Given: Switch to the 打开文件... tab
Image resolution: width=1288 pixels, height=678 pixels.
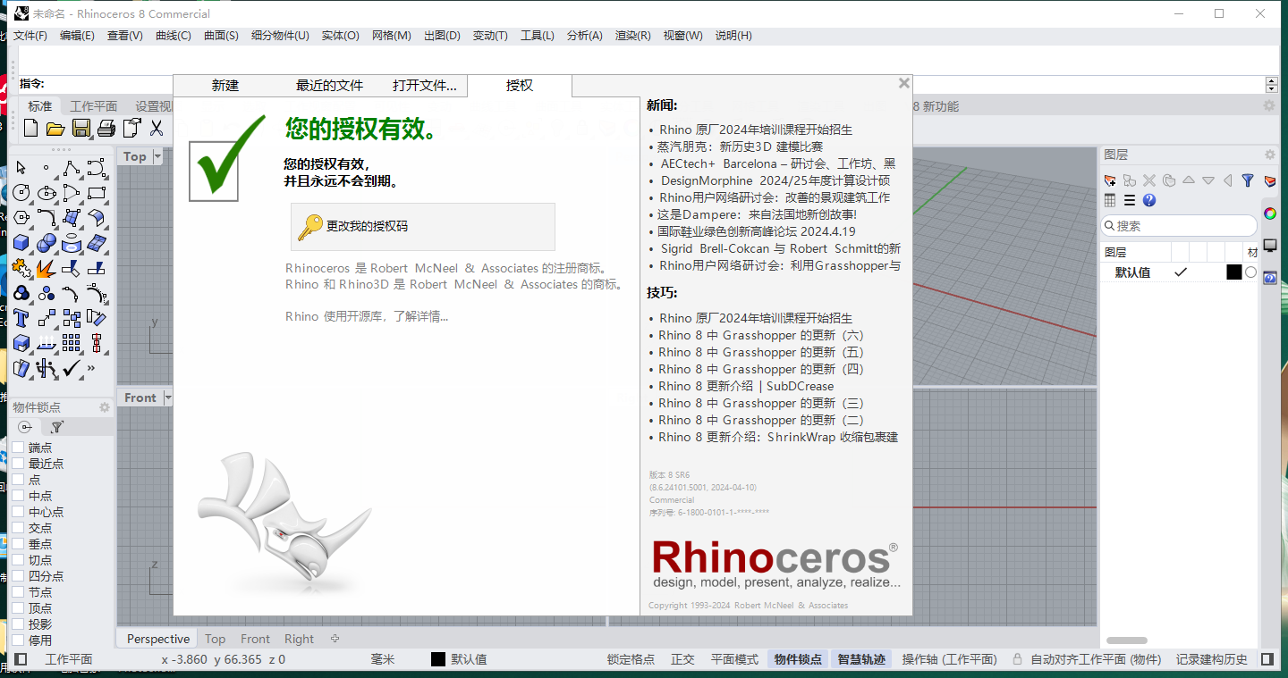Looking at the screenshot, I should pos(425,86).
